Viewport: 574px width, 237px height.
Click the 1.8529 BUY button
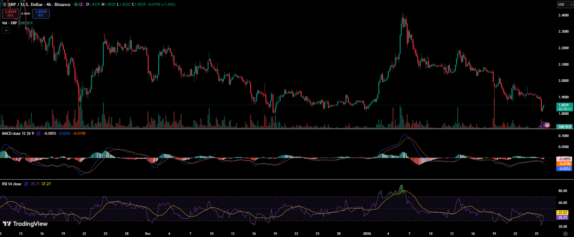click(x=41, y=14)
